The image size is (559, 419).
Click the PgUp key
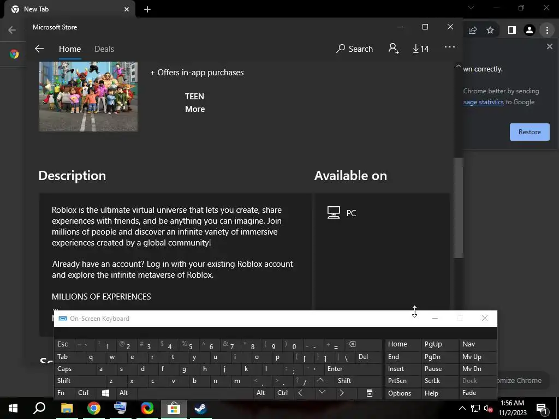(440, 345)
